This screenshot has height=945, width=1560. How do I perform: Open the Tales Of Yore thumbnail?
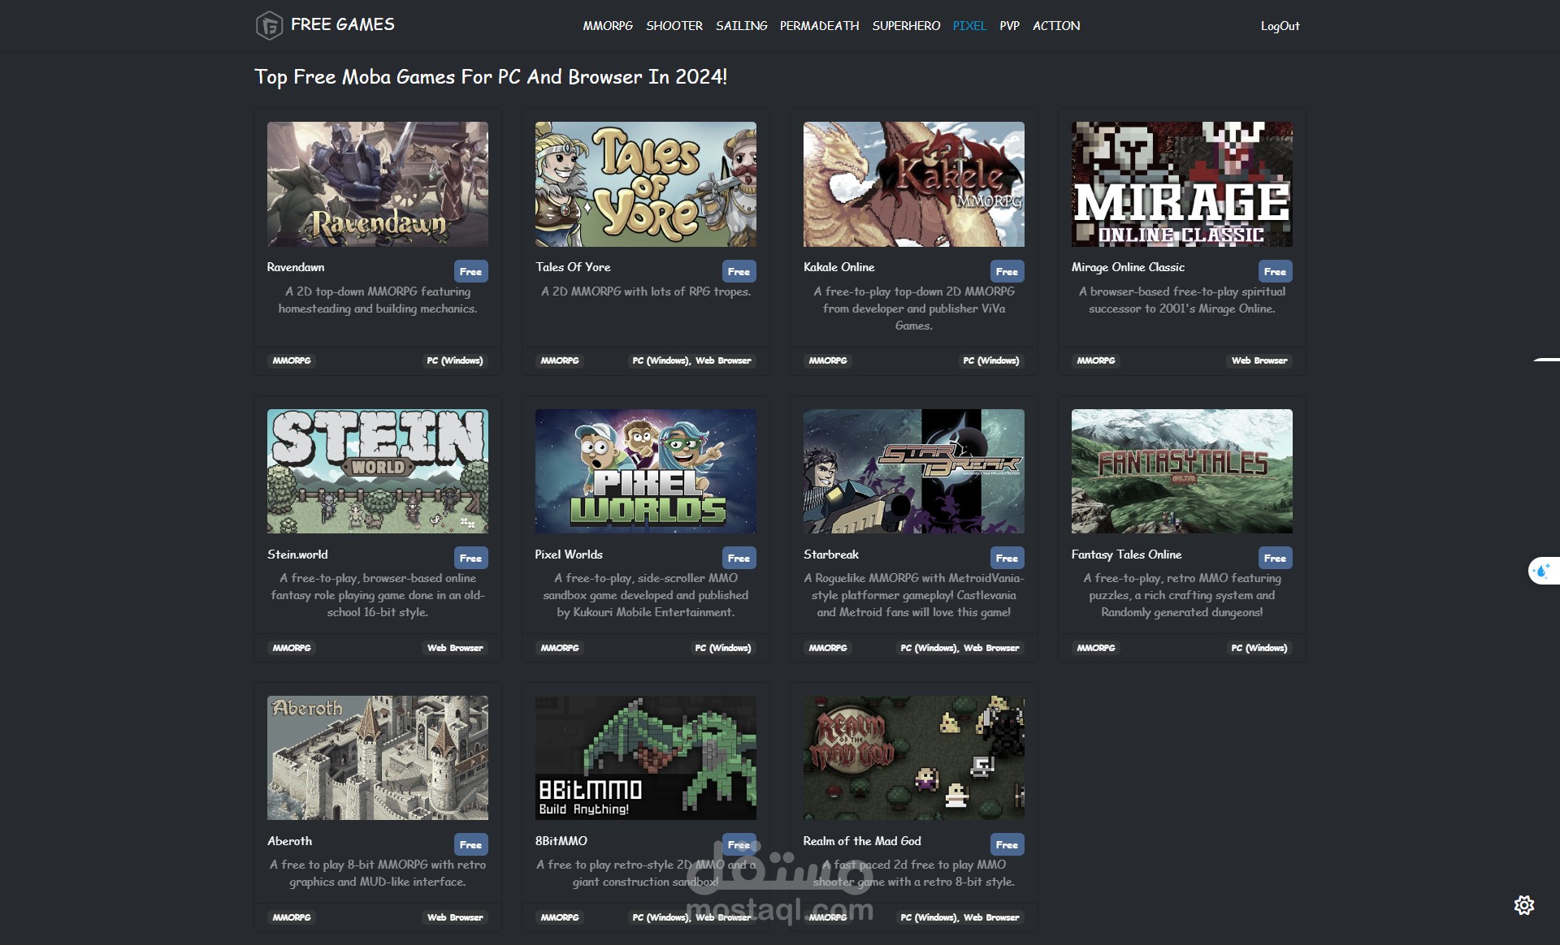point(646,184)
